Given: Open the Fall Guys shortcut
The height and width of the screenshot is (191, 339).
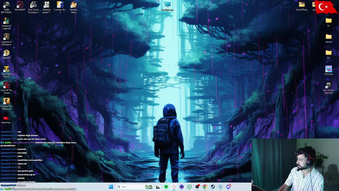Looking at the screenshot, I should [x=328, y=71].
